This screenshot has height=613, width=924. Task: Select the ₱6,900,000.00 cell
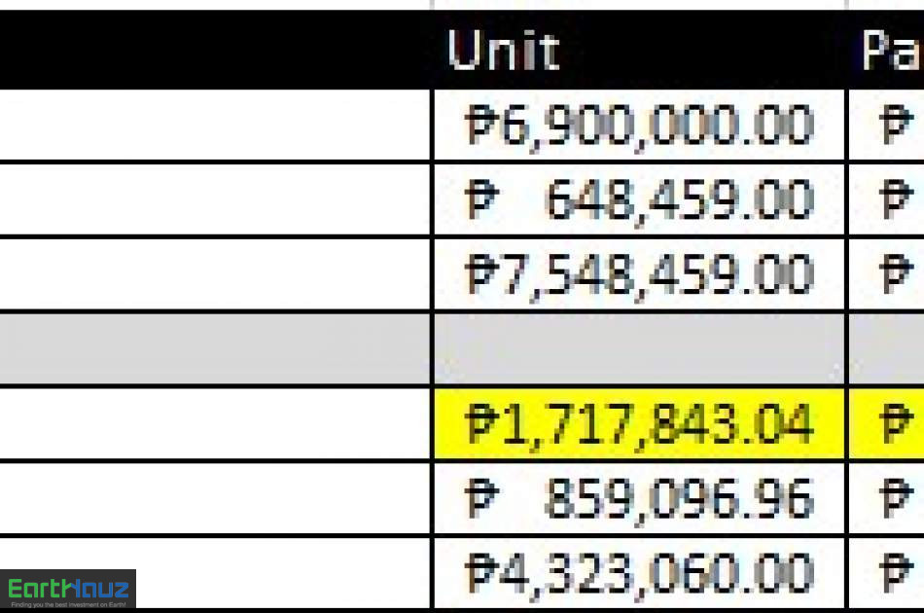click(639, 125)
